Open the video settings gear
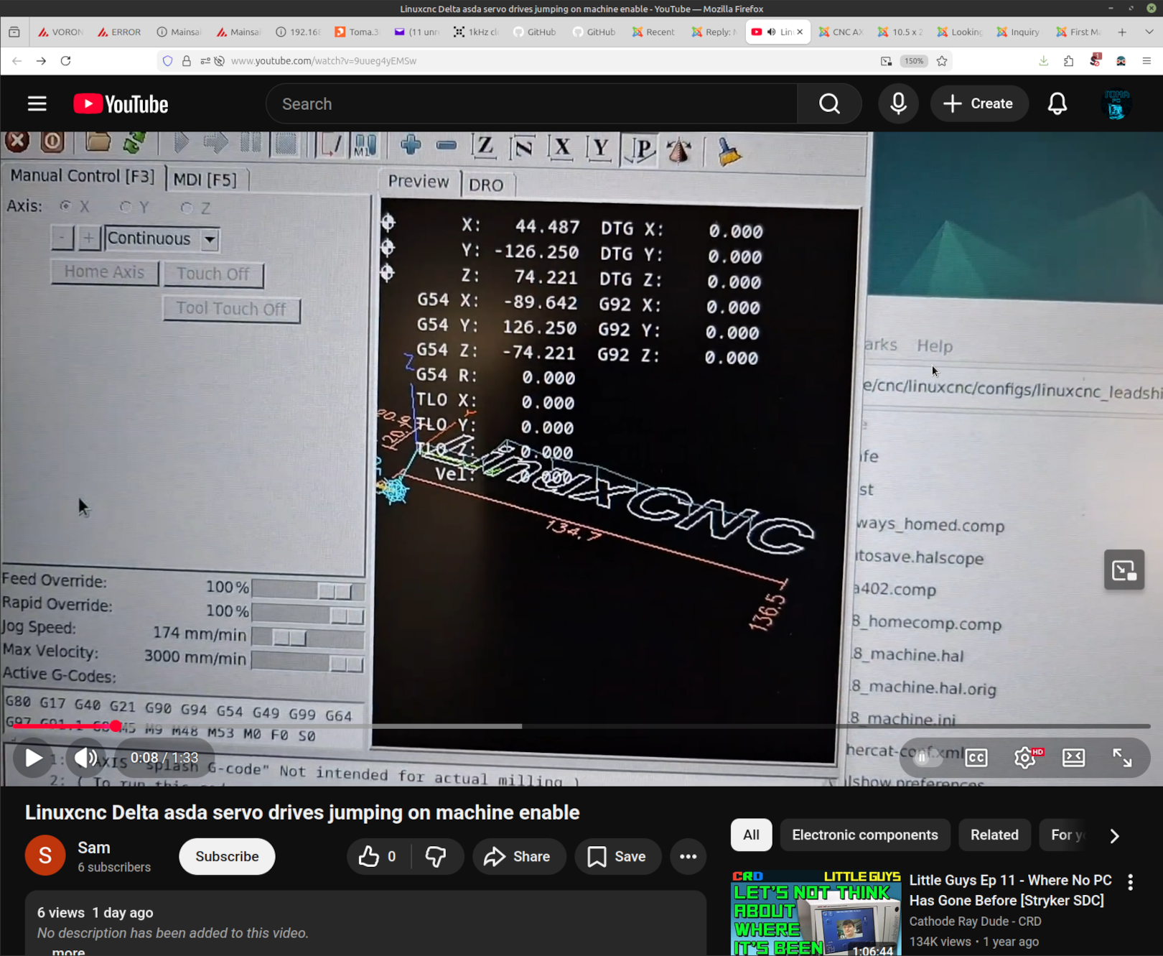This screenshot has width=1163, height=956. click(1024, 758)
